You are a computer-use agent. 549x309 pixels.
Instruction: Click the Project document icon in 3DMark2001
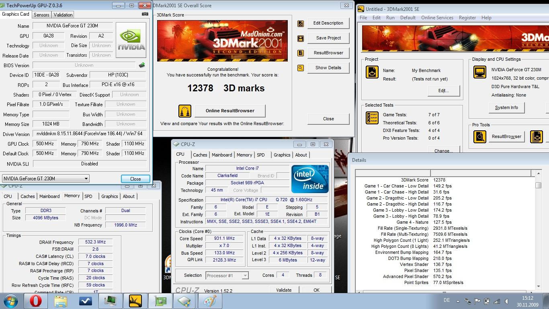[x=372, y=72]
